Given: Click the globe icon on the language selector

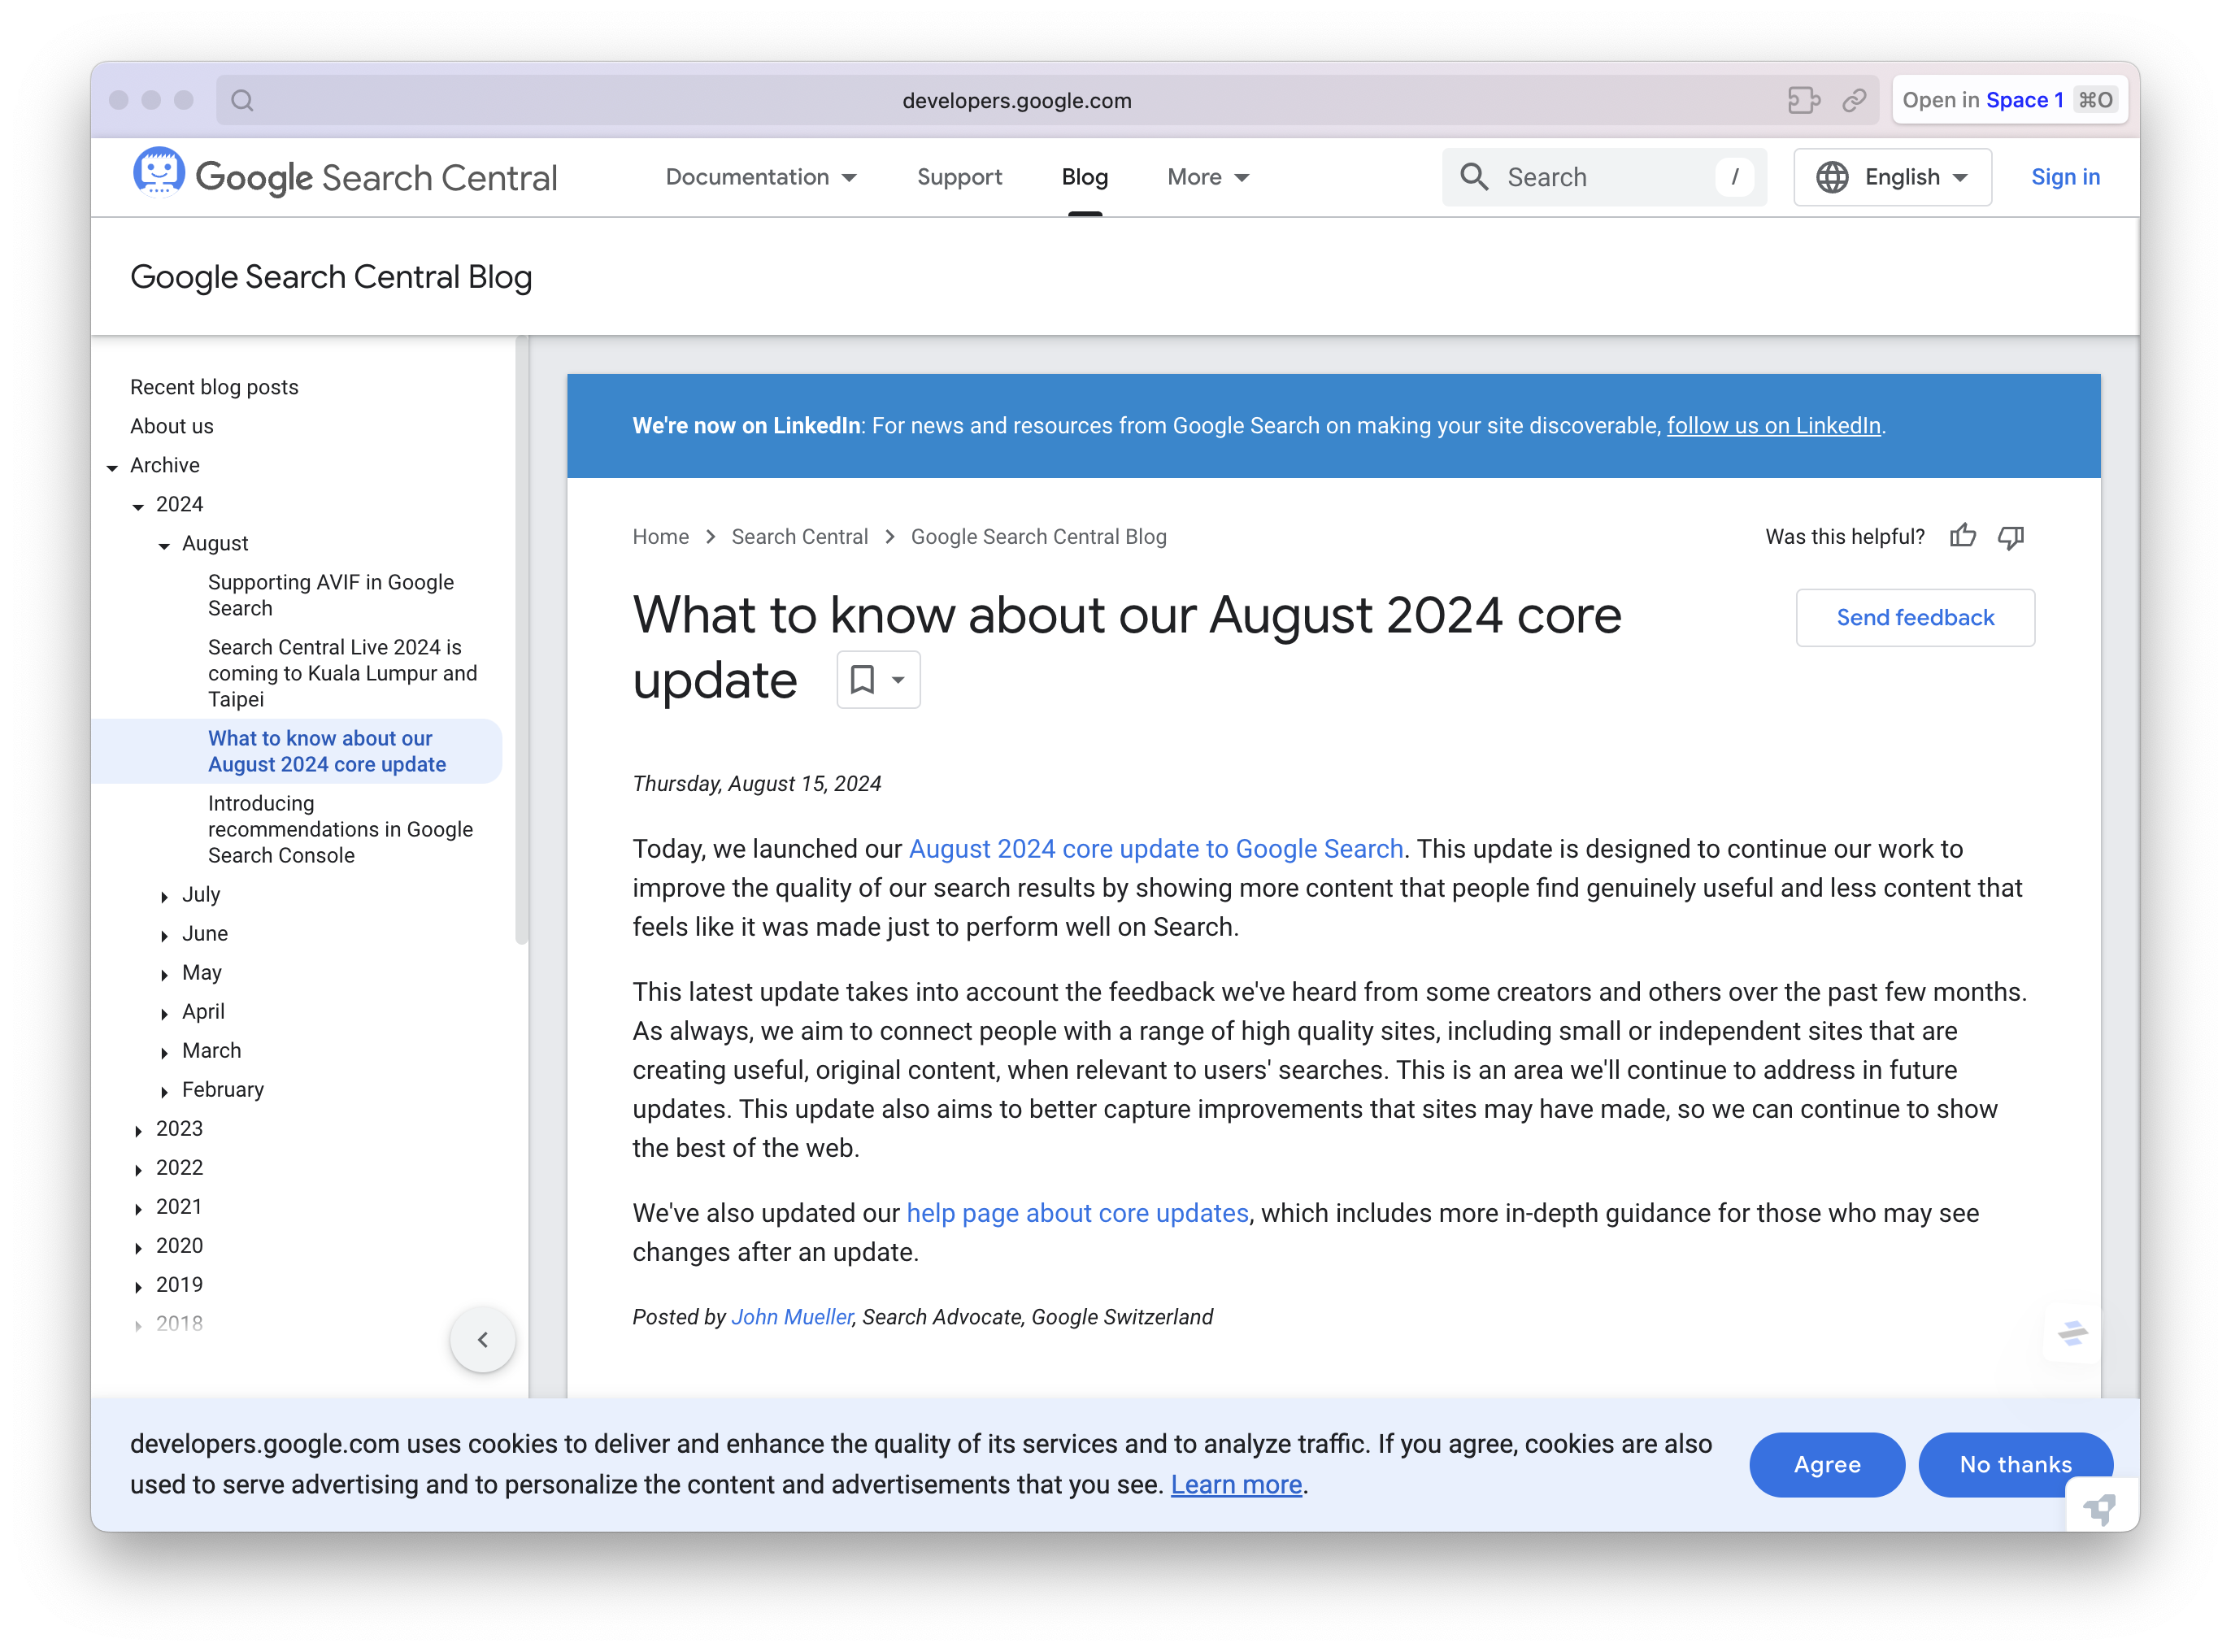Looking at the screenshot, I should 1832,177.
